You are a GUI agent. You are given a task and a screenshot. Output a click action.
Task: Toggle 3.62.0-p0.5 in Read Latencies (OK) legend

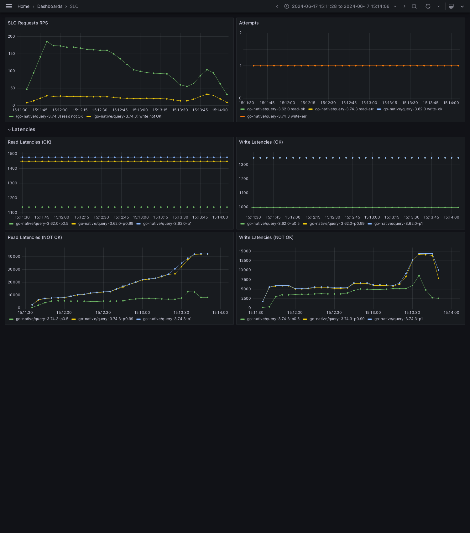pos(42,224)
